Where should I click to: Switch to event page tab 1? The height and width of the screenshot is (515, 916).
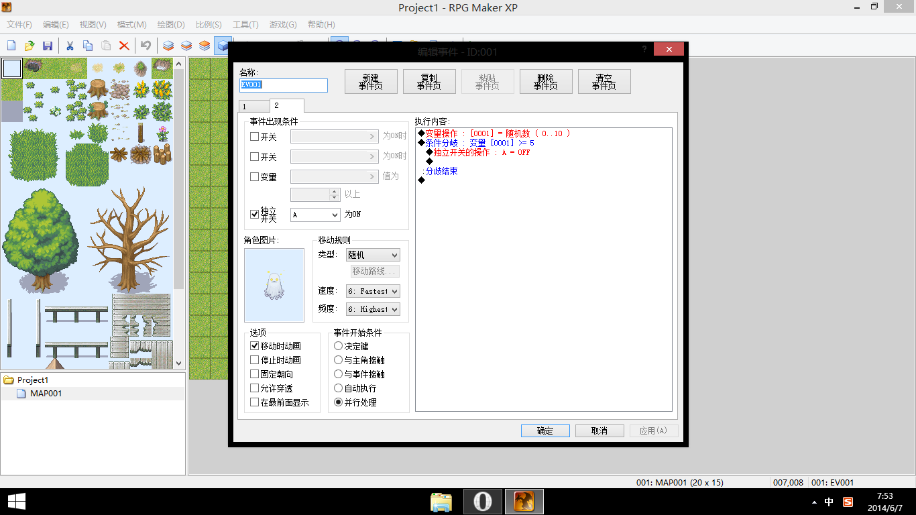[253, 107]
